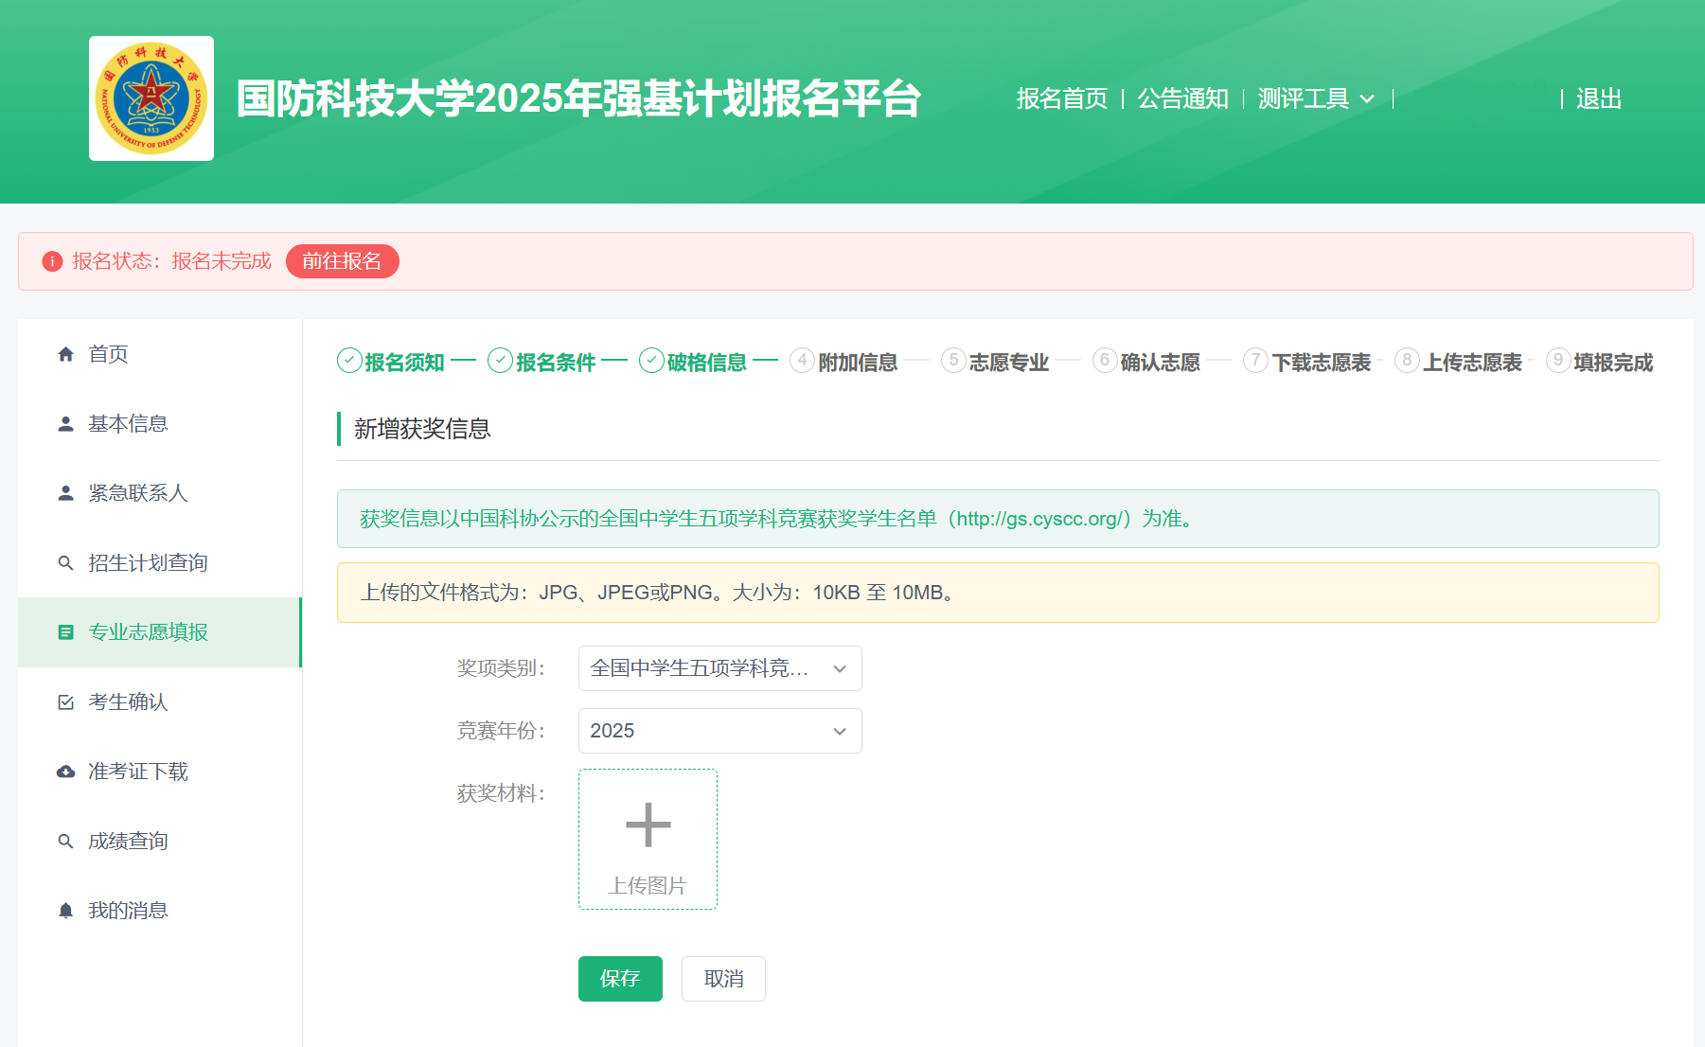The height and width of the screenshot is (1047, 1705).
Task: Click the 报名须知 step label
Action: [405, 363]
